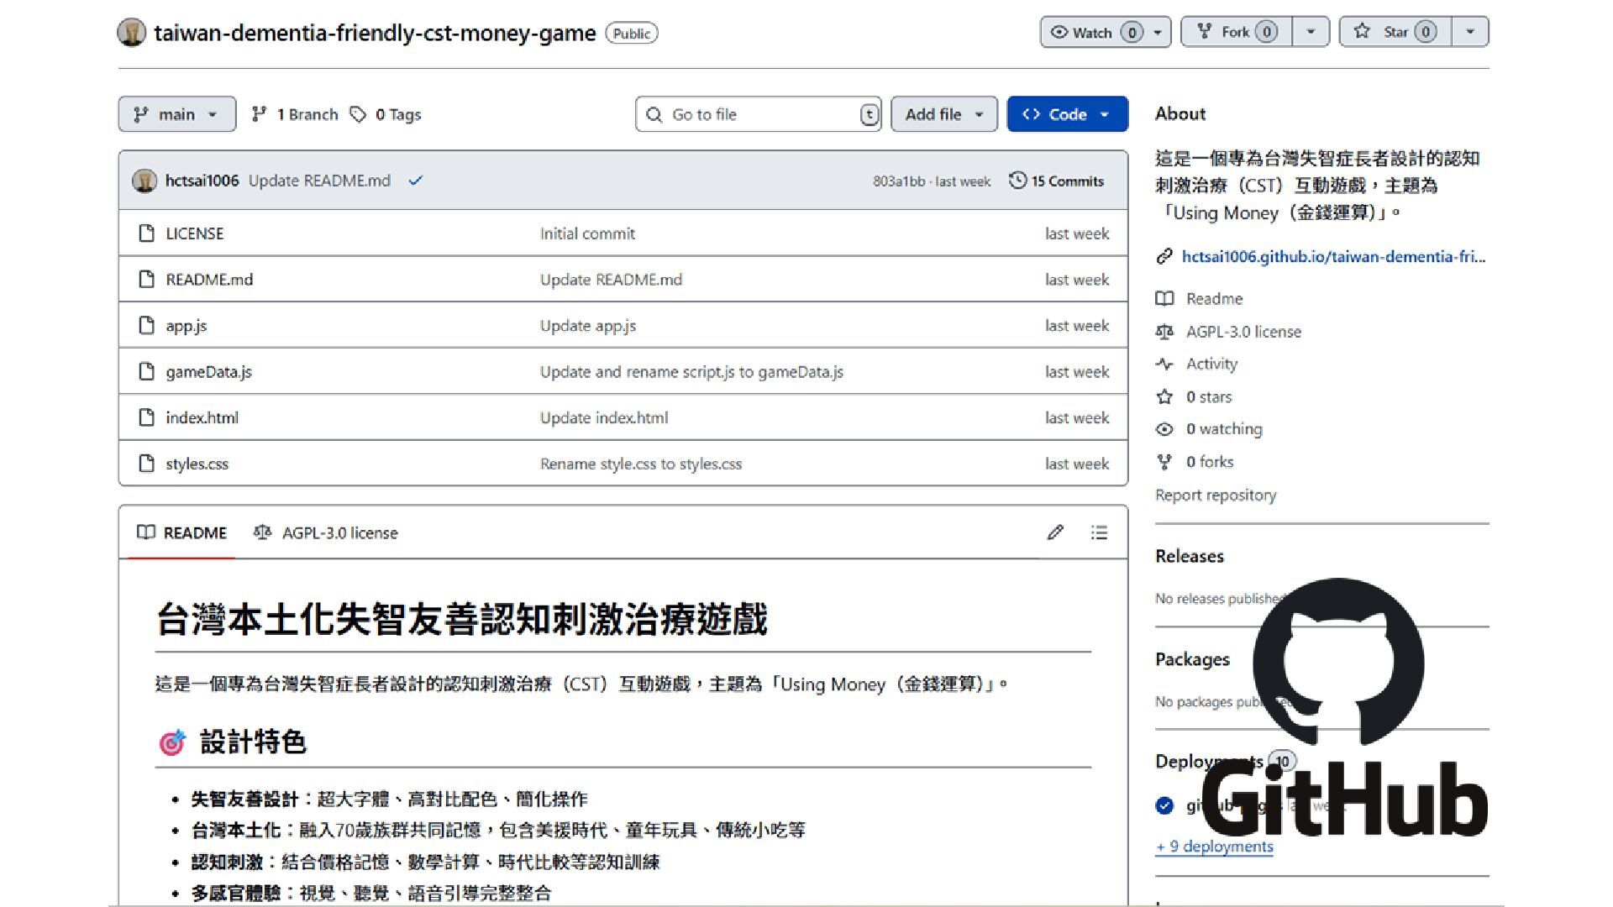Click the book icon beside Readme in sidebar

1164,299
